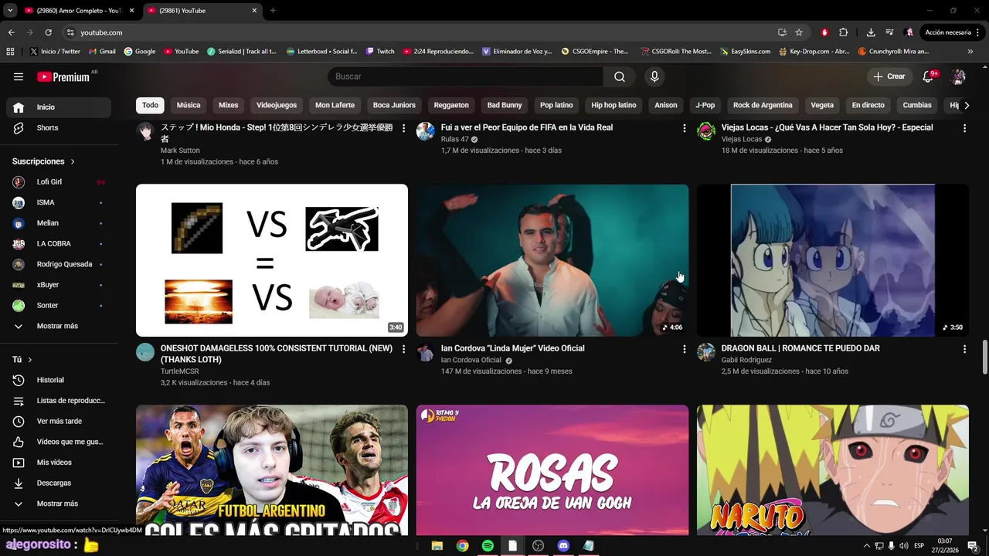989x556 pixels.
Task: Open volume control in system tray
Action: click(904, 546)
